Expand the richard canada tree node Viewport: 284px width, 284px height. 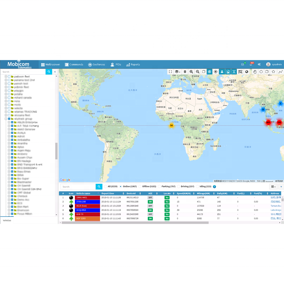pyautogui.click(x=6, y=98)
